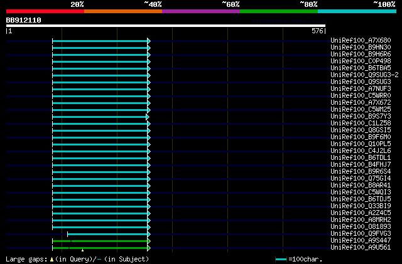402x264 pixels.
Task: Open the UniRef100_Q8GSI5 hit label
Action: (361, 130)
